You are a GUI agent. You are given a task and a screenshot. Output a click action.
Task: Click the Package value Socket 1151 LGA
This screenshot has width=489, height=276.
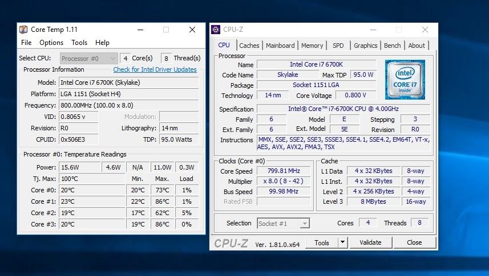pos(316,85)
